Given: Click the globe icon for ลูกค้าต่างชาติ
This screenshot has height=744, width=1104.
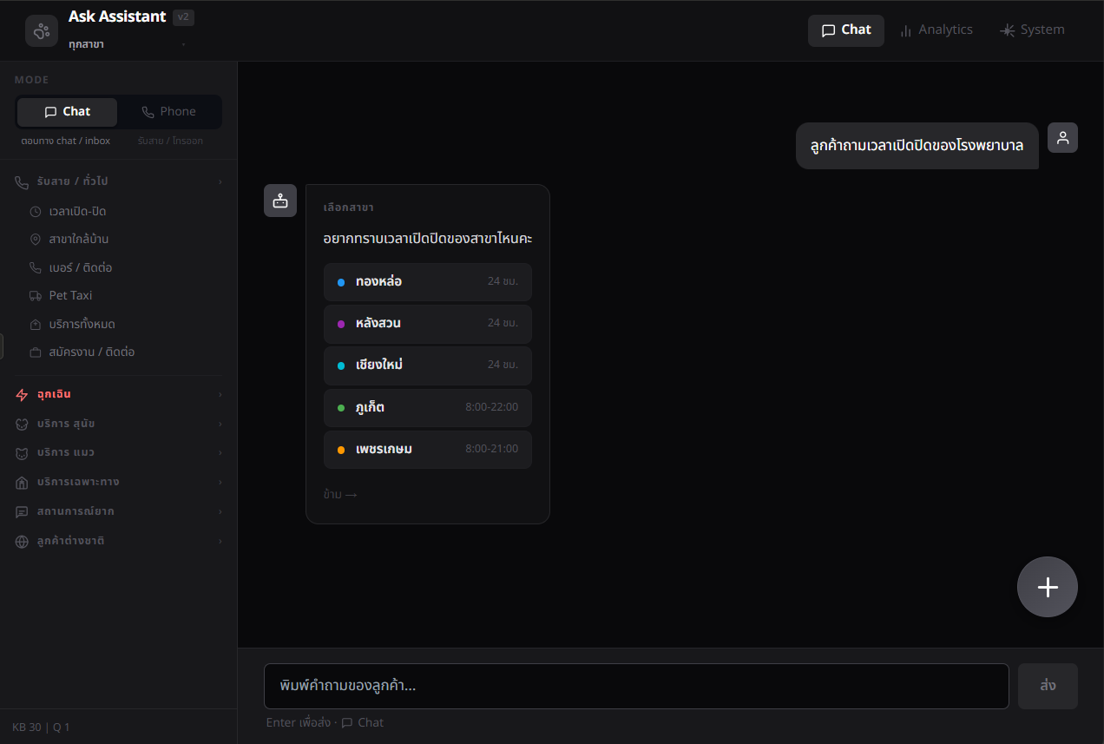Looking at the screenshot, I should [21, 541].
